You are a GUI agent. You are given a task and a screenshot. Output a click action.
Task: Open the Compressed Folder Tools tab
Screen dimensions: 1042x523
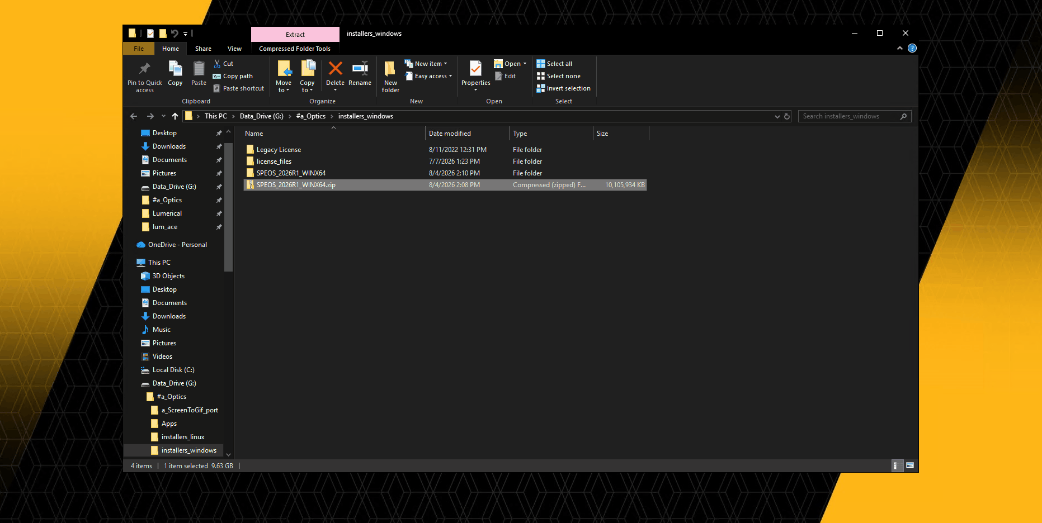[295, 49]
